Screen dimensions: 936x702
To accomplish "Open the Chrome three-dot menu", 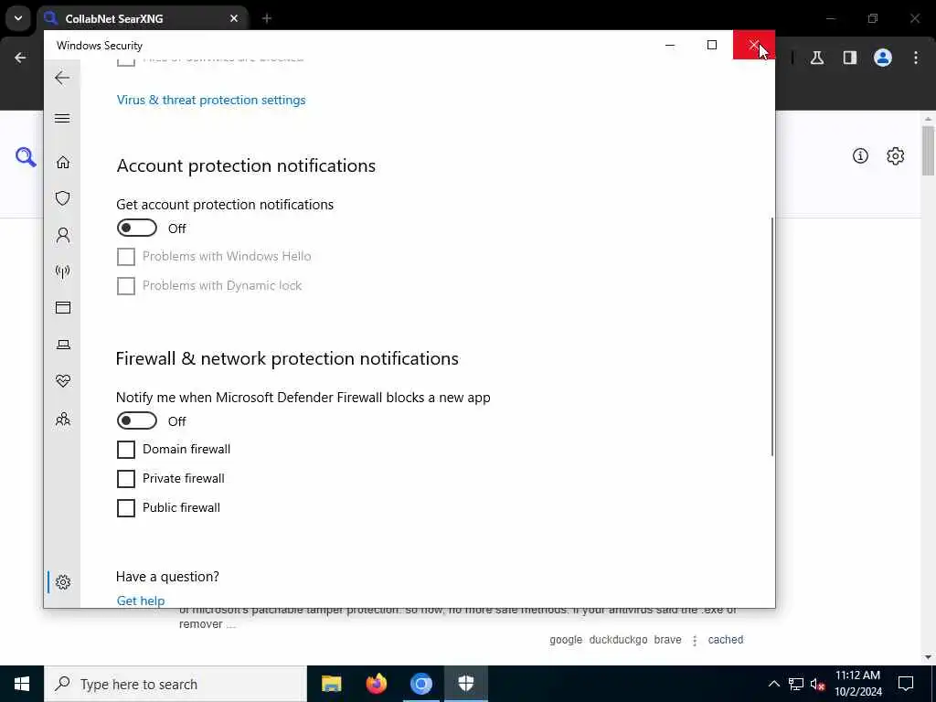I will tap(916, 58).
